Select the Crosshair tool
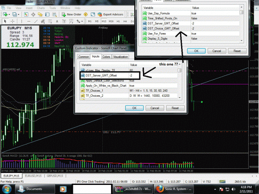 point(12,21)
